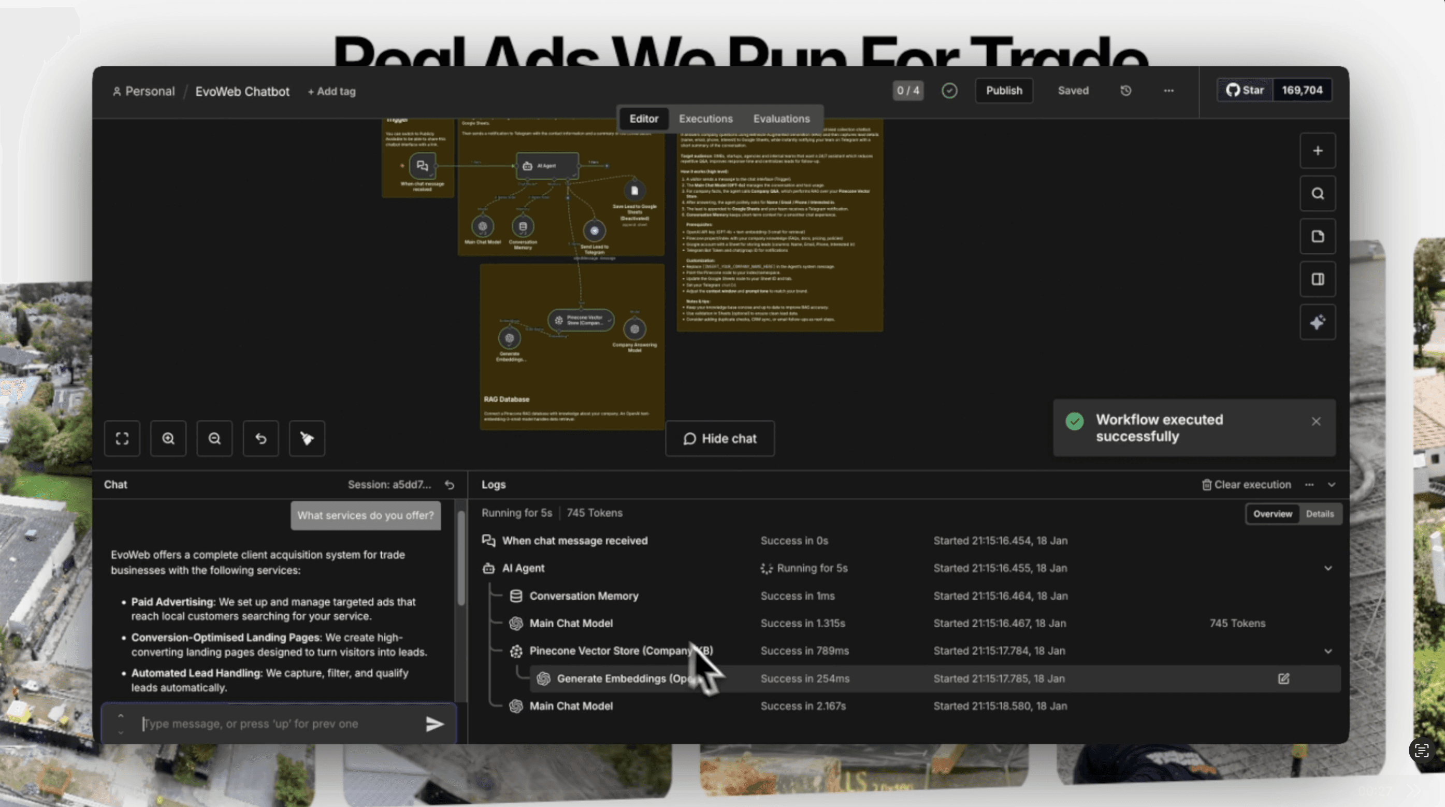Image resolution: width=1445 pixels, height=807 pixels.
Task: Click the fit-to-view canvas icon
Action: (x=122, y=438)
